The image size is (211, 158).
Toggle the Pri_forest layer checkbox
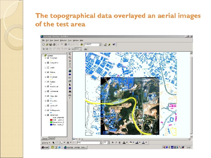pos(48,77)
